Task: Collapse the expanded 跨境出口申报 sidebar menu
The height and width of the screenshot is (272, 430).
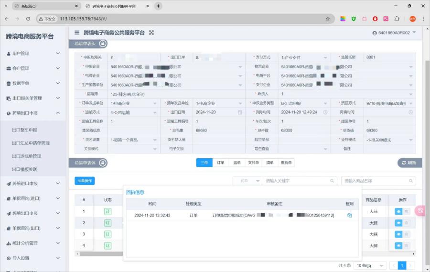Action: [33, 113]
